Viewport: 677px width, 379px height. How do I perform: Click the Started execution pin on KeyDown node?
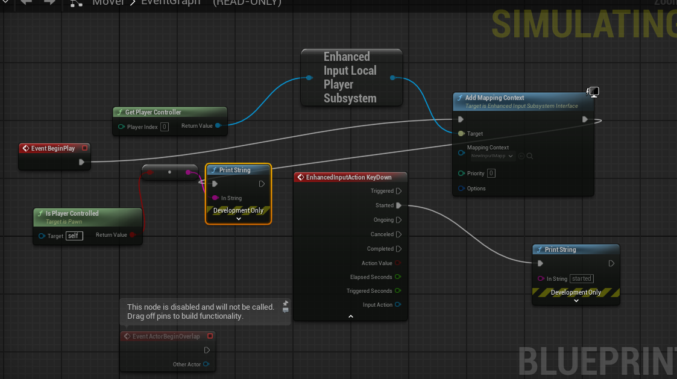398,205
